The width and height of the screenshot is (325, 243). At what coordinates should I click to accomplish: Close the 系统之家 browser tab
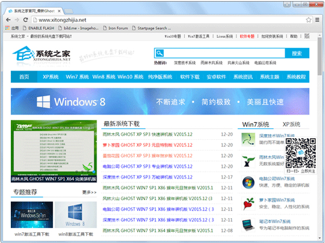pyautogui.click(x=59, y=11)
